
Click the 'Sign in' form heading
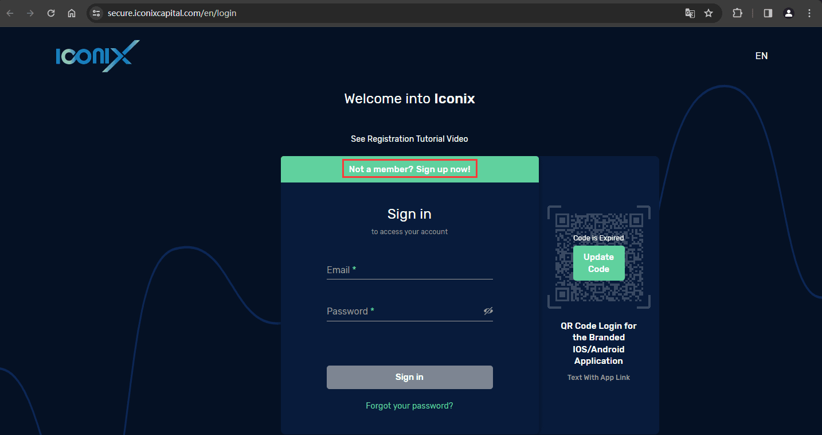[409, 214]
